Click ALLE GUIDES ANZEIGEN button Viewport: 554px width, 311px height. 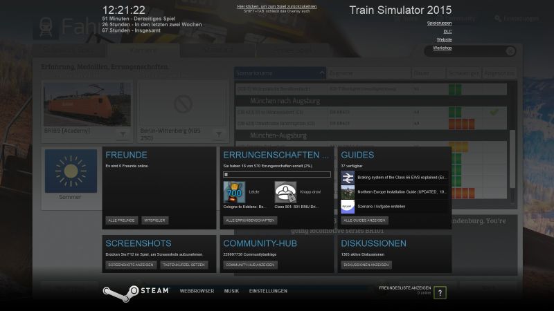coord(364,220)
